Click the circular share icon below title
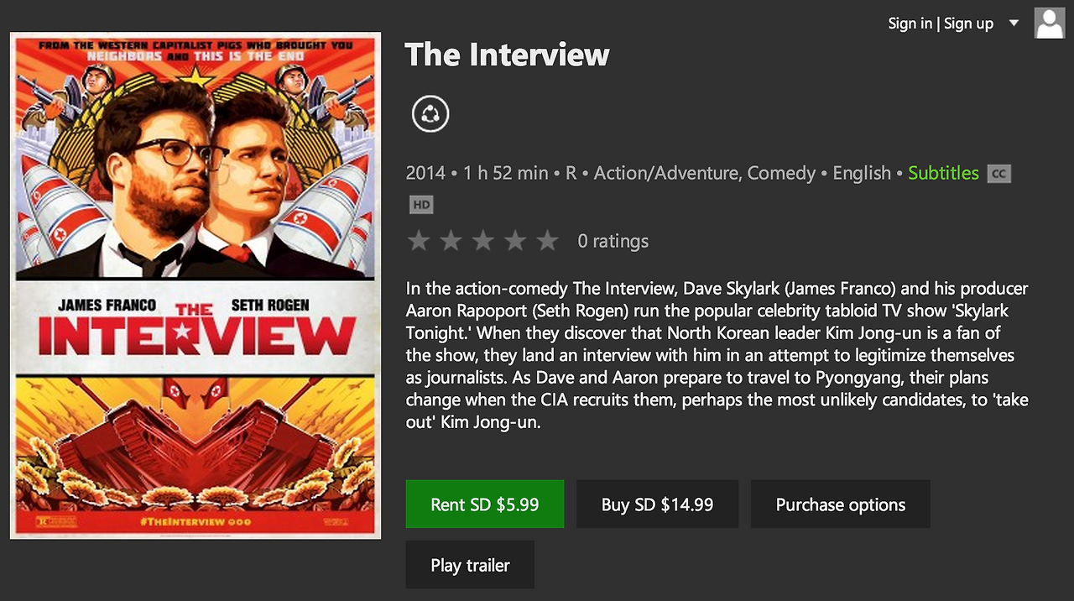The width and height of the screenshot is (1074, 601). 430,114
